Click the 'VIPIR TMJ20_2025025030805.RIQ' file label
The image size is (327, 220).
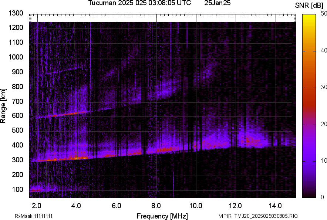tap(258, 216)
